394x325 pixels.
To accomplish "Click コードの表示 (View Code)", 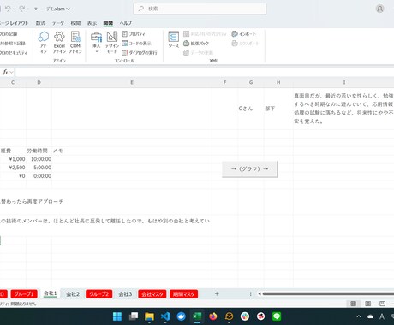I will click(136, 44).
